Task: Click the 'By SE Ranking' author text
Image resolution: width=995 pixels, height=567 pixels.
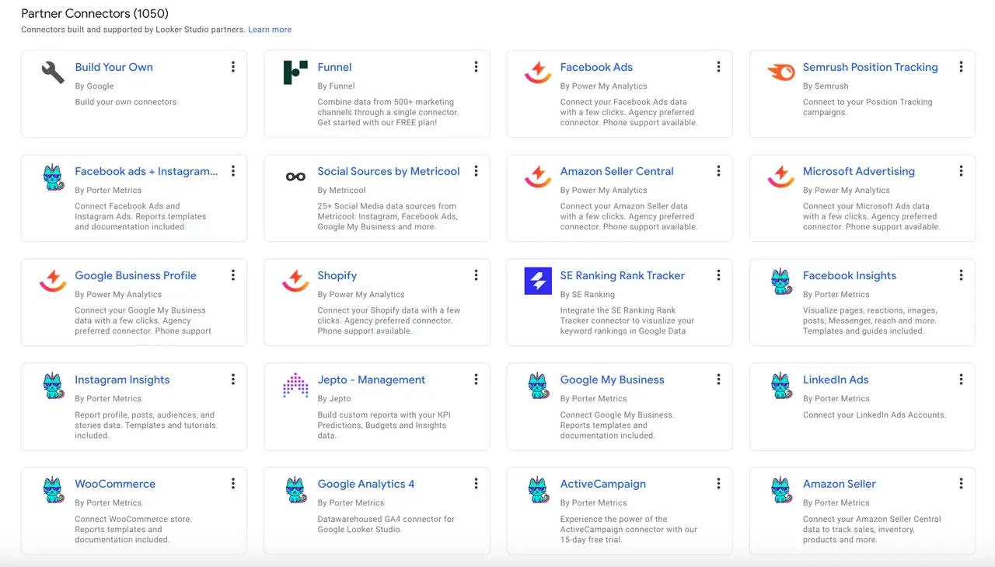Action: 587,295
